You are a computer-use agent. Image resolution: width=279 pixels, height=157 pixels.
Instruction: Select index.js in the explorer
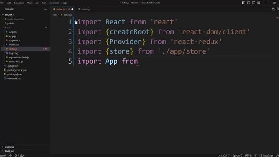(x=25, y=49)
